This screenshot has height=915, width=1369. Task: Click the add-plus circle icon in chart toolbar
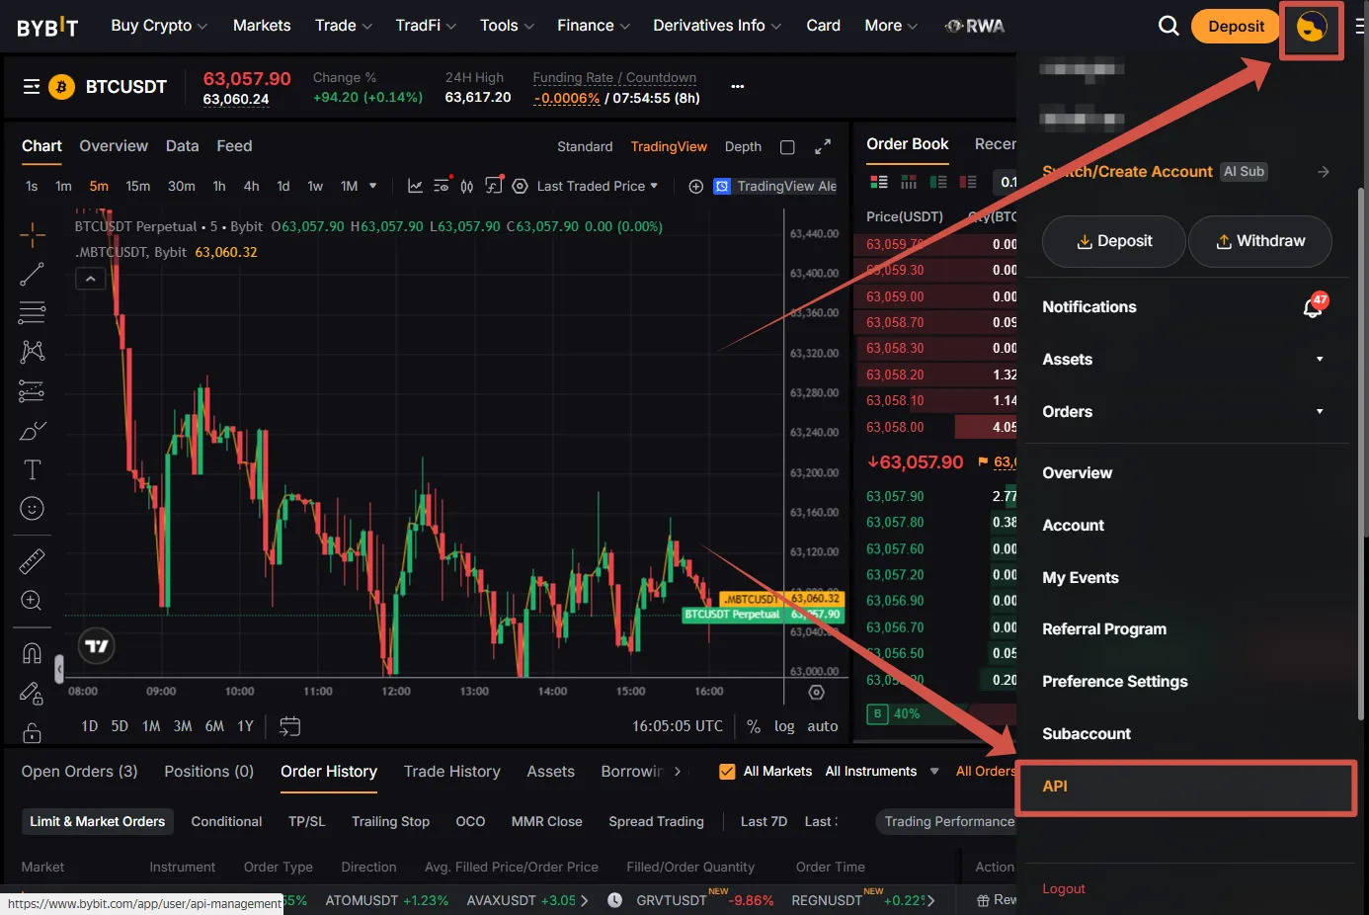tap(696, 186)
